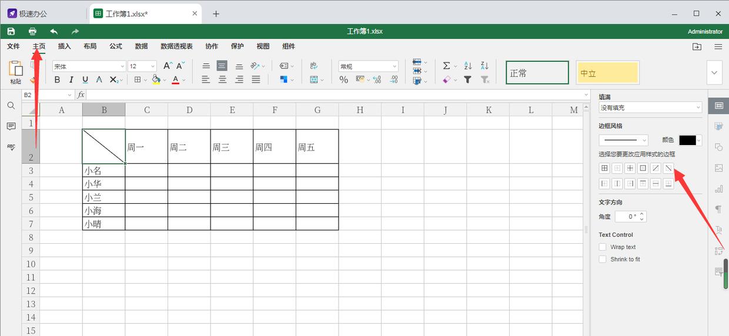The width and height of the screenshot is (729, 336).
Task: Redo the last action
Action: pos(75,31)
